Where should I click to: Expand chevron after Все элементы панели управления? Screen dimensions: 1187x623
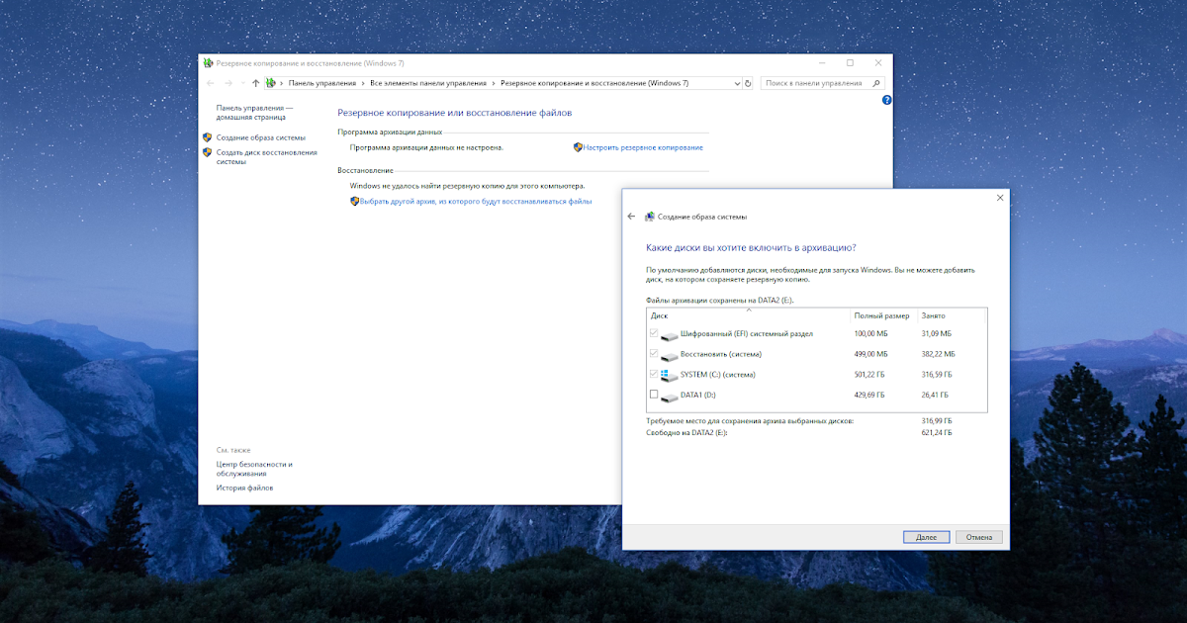tap(494, 83)
